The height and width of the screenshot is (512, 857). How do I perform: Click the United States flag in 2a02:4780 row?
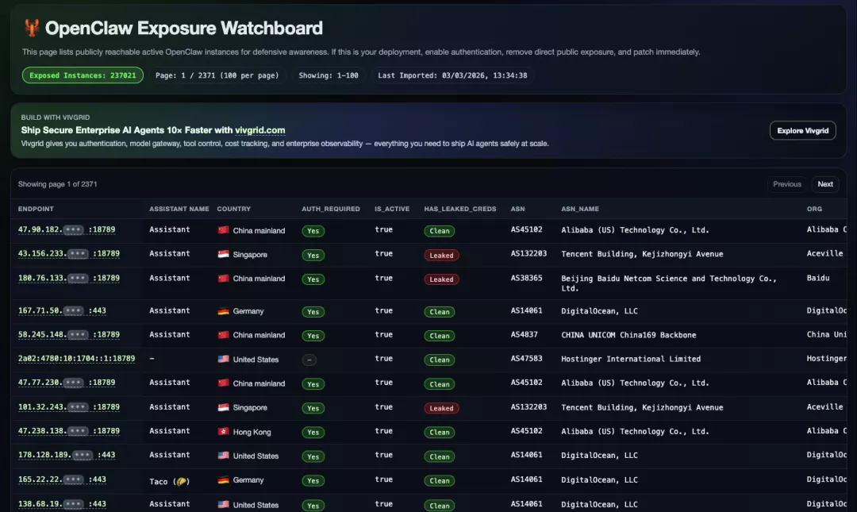point(223,360)
